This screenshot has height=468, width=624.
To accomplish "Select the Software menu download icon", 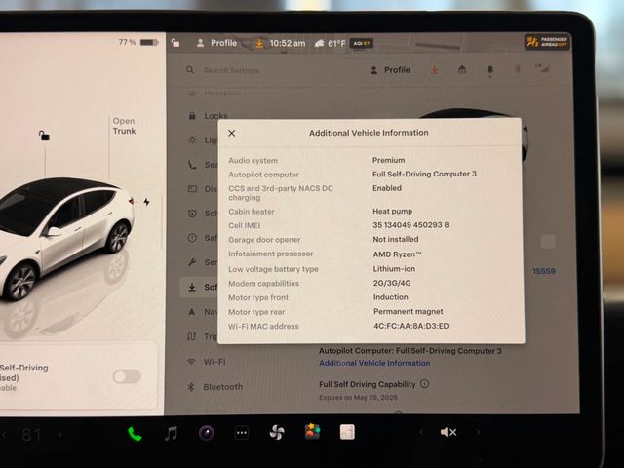I will point(192,287).
